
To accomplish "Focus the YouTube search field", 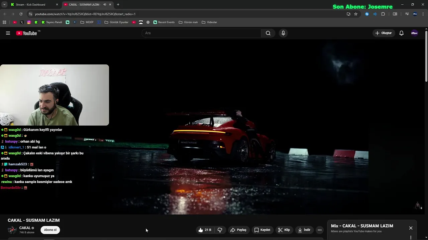I will coord(202,33).
